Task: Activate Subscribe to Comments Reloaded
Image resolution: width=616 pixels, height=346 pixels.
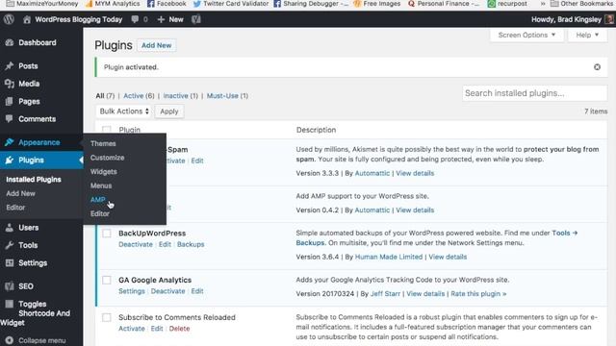Action: [x=132, y=329]
